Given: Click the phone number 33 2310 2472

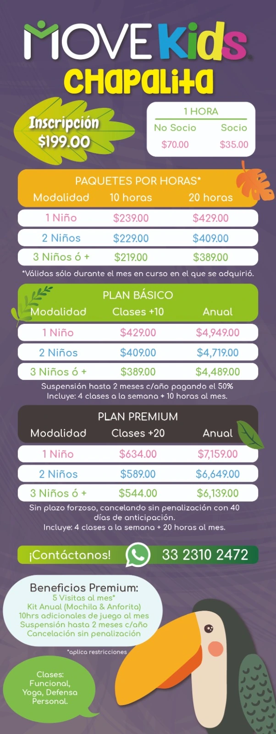Looking at the screenshot, I should (x=205, y=555).
